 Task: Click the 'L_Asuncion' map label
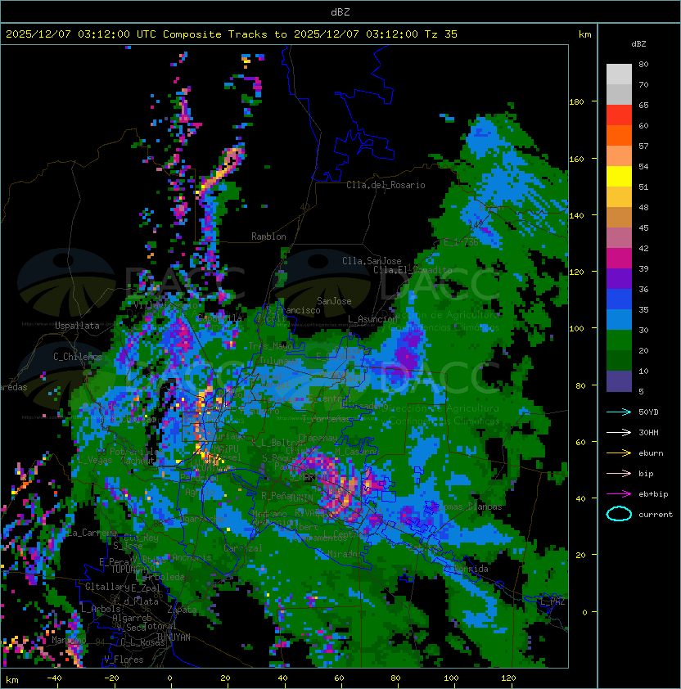pos(372,319)
